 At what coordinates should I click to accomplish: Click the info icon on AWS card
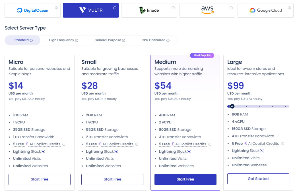(x=231, y=8)
